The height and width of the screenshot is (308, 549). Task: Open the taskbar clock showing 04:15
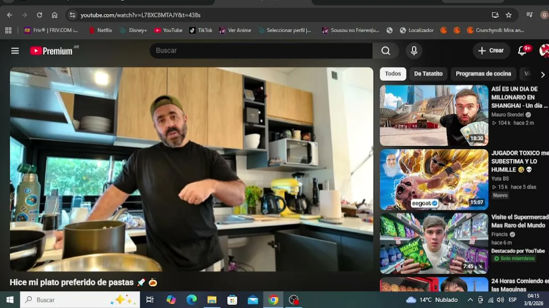pyautogui.click(x=533, y=299)
